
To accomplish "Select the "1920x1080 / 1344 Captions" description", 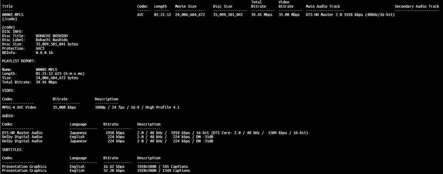I will click(x=163, y=171).
